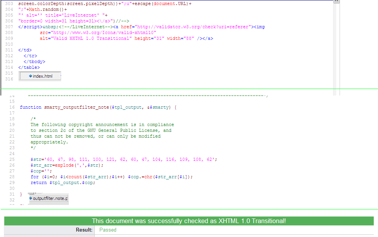Switch to the index.html file tab
The image size is (378, 237).
coord(40,76)
